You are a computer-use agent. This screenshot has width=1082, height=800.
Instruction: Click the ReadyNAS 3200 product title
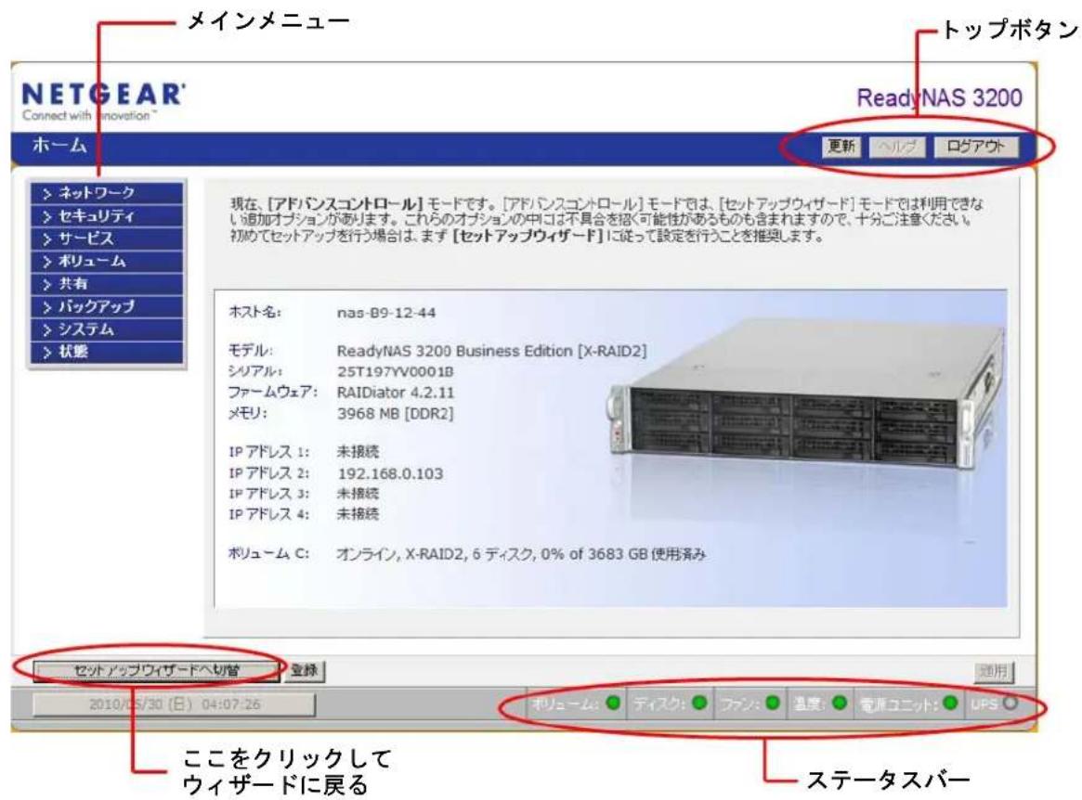coord(939,98)
